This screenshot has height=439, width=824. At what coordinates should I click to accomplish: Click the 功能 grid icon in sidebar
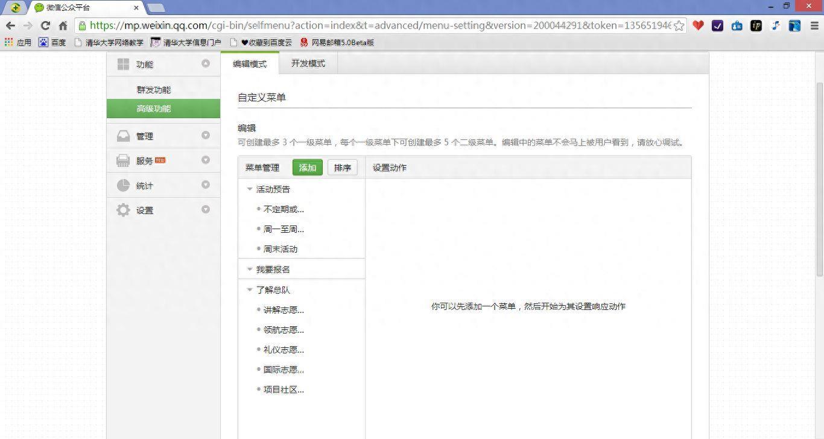coord(123,64)
